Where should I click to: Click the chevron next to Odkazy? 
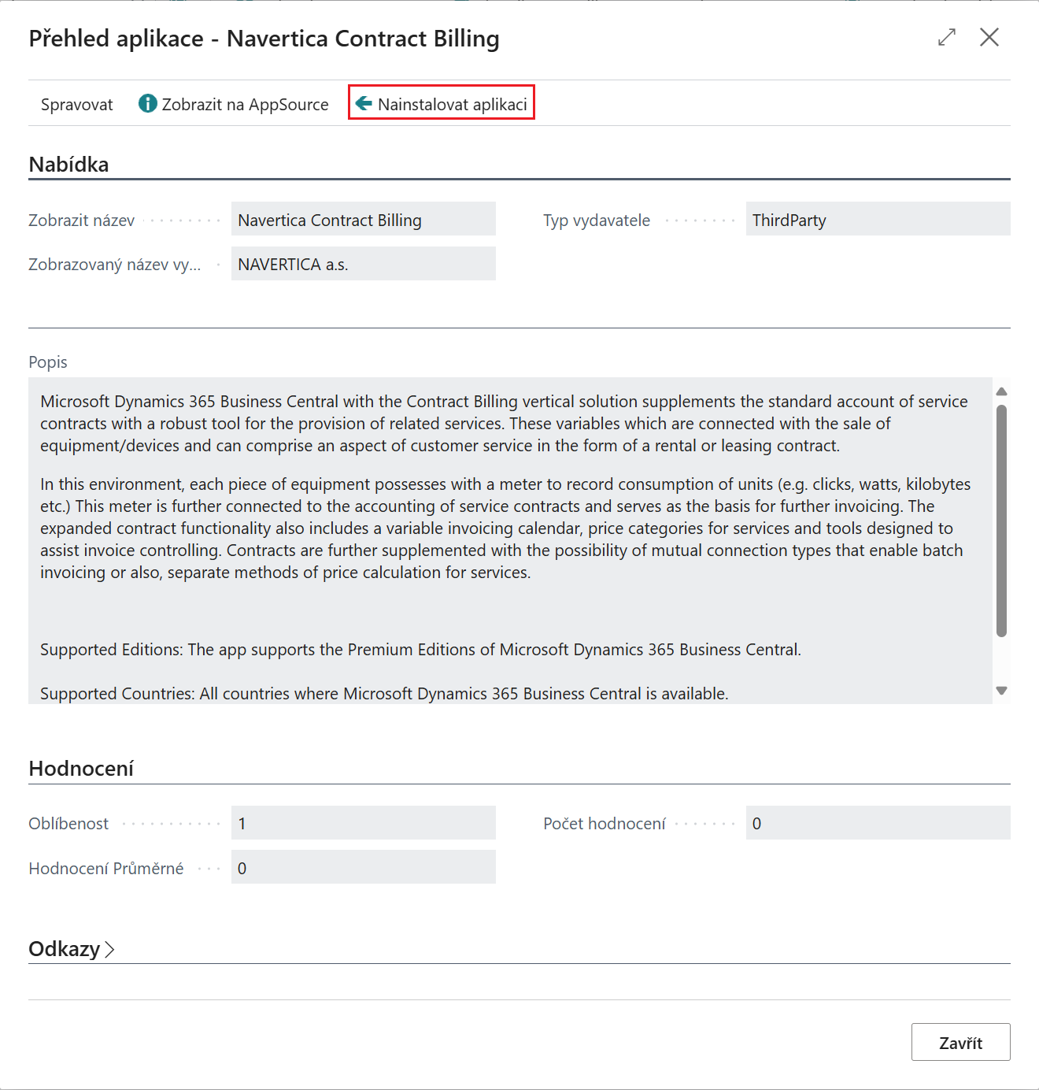coord(109,950)
